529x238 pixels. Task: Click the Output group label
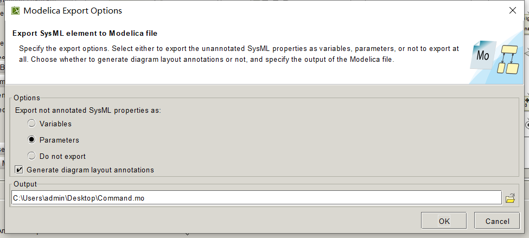(25, 184)
